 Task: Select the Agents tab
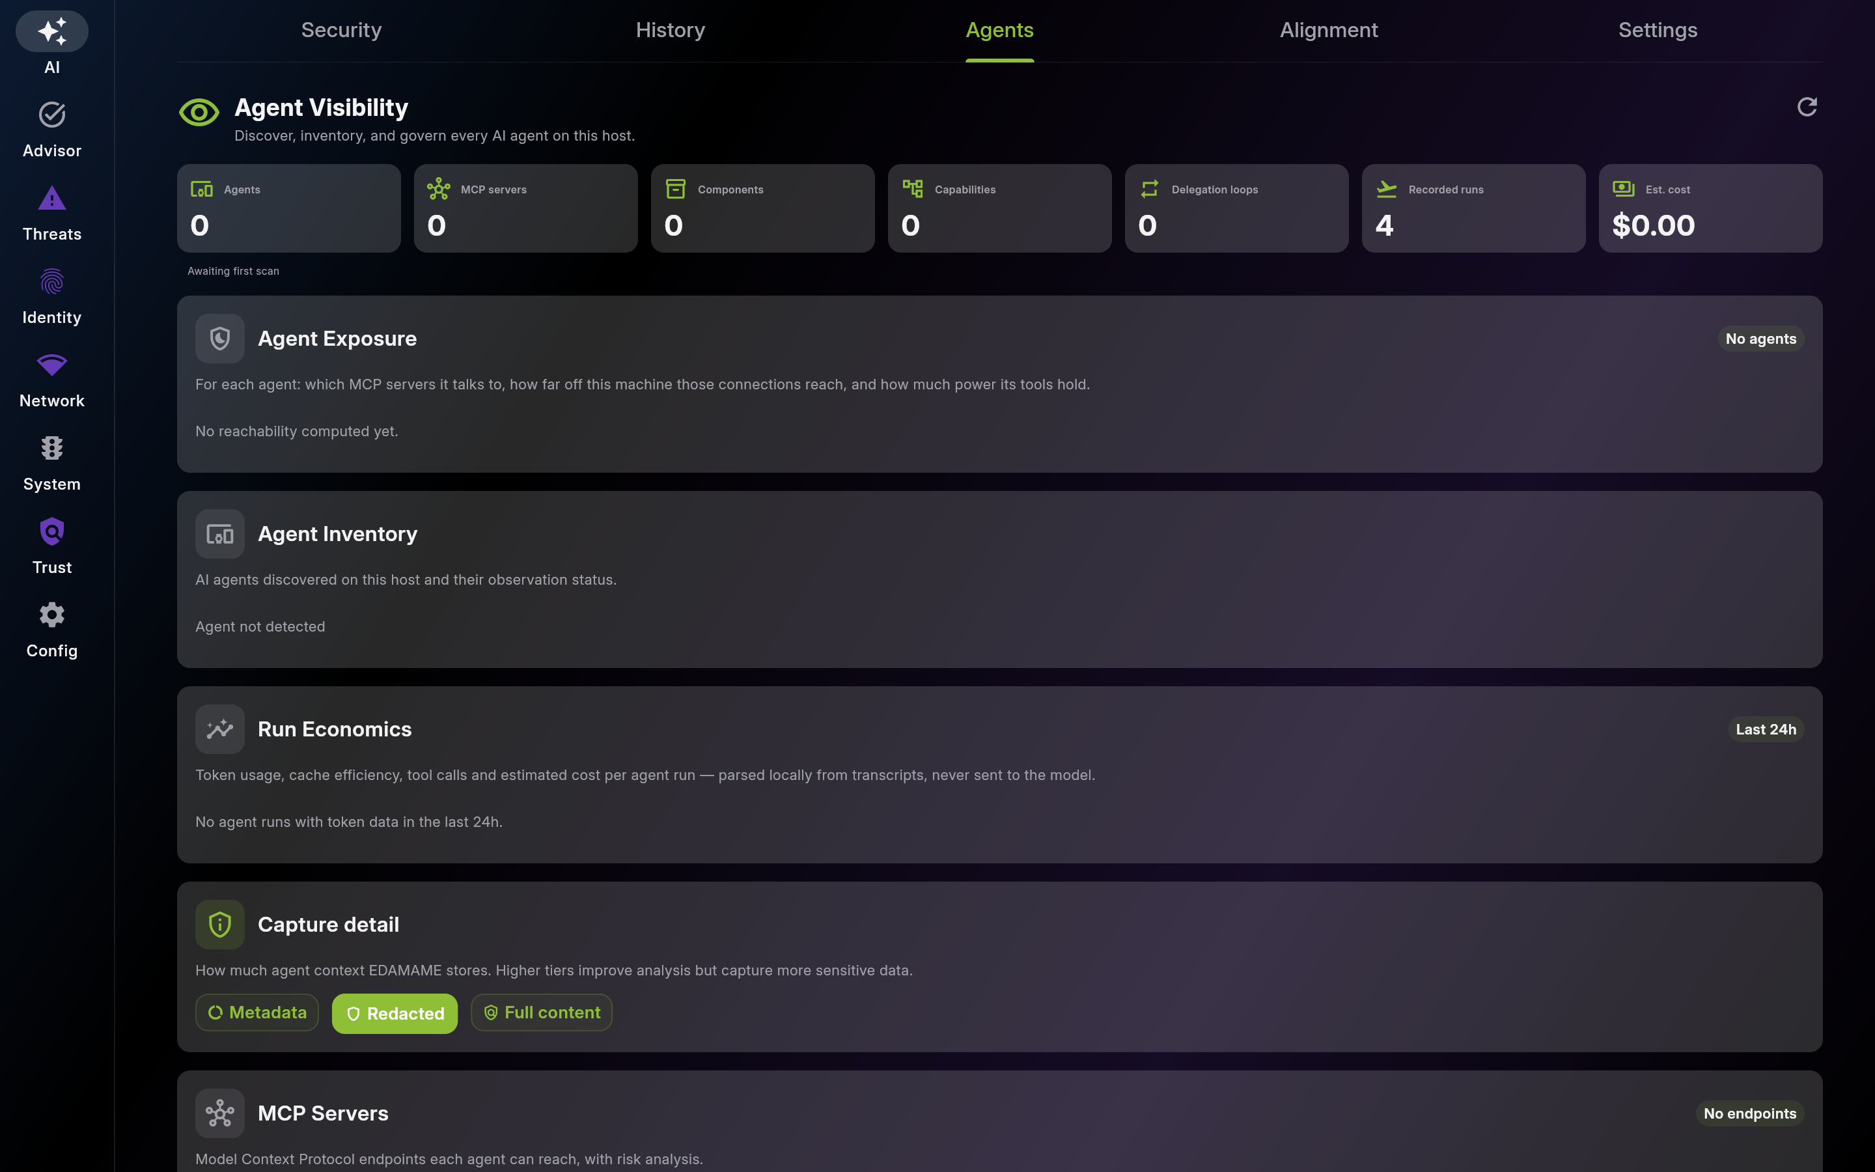point(999,30)
